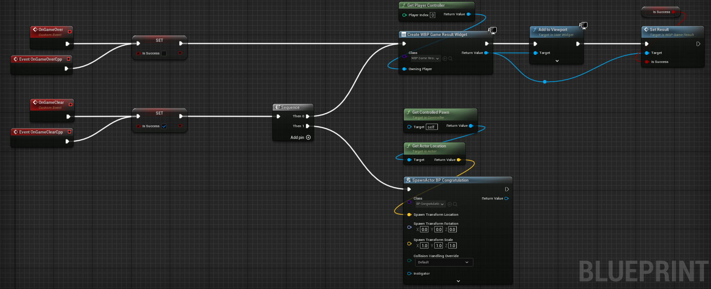
Task: Click Is Success variable output pin
Action: [674, 12]
